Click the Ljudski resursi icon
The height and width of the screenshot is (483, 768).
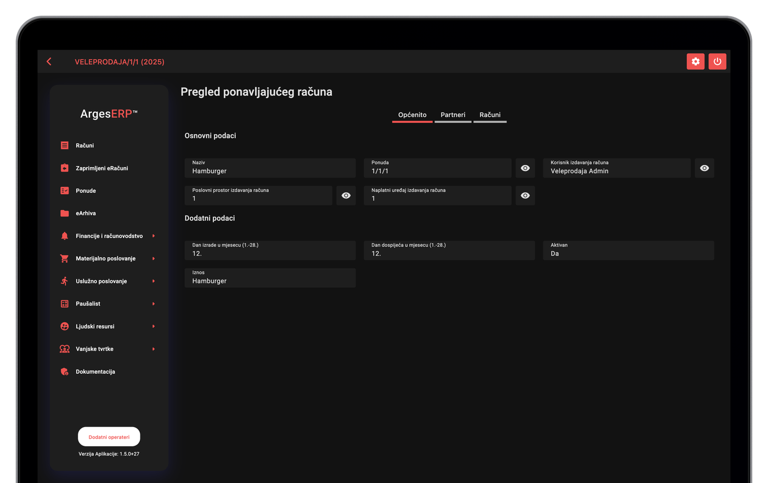65,326
